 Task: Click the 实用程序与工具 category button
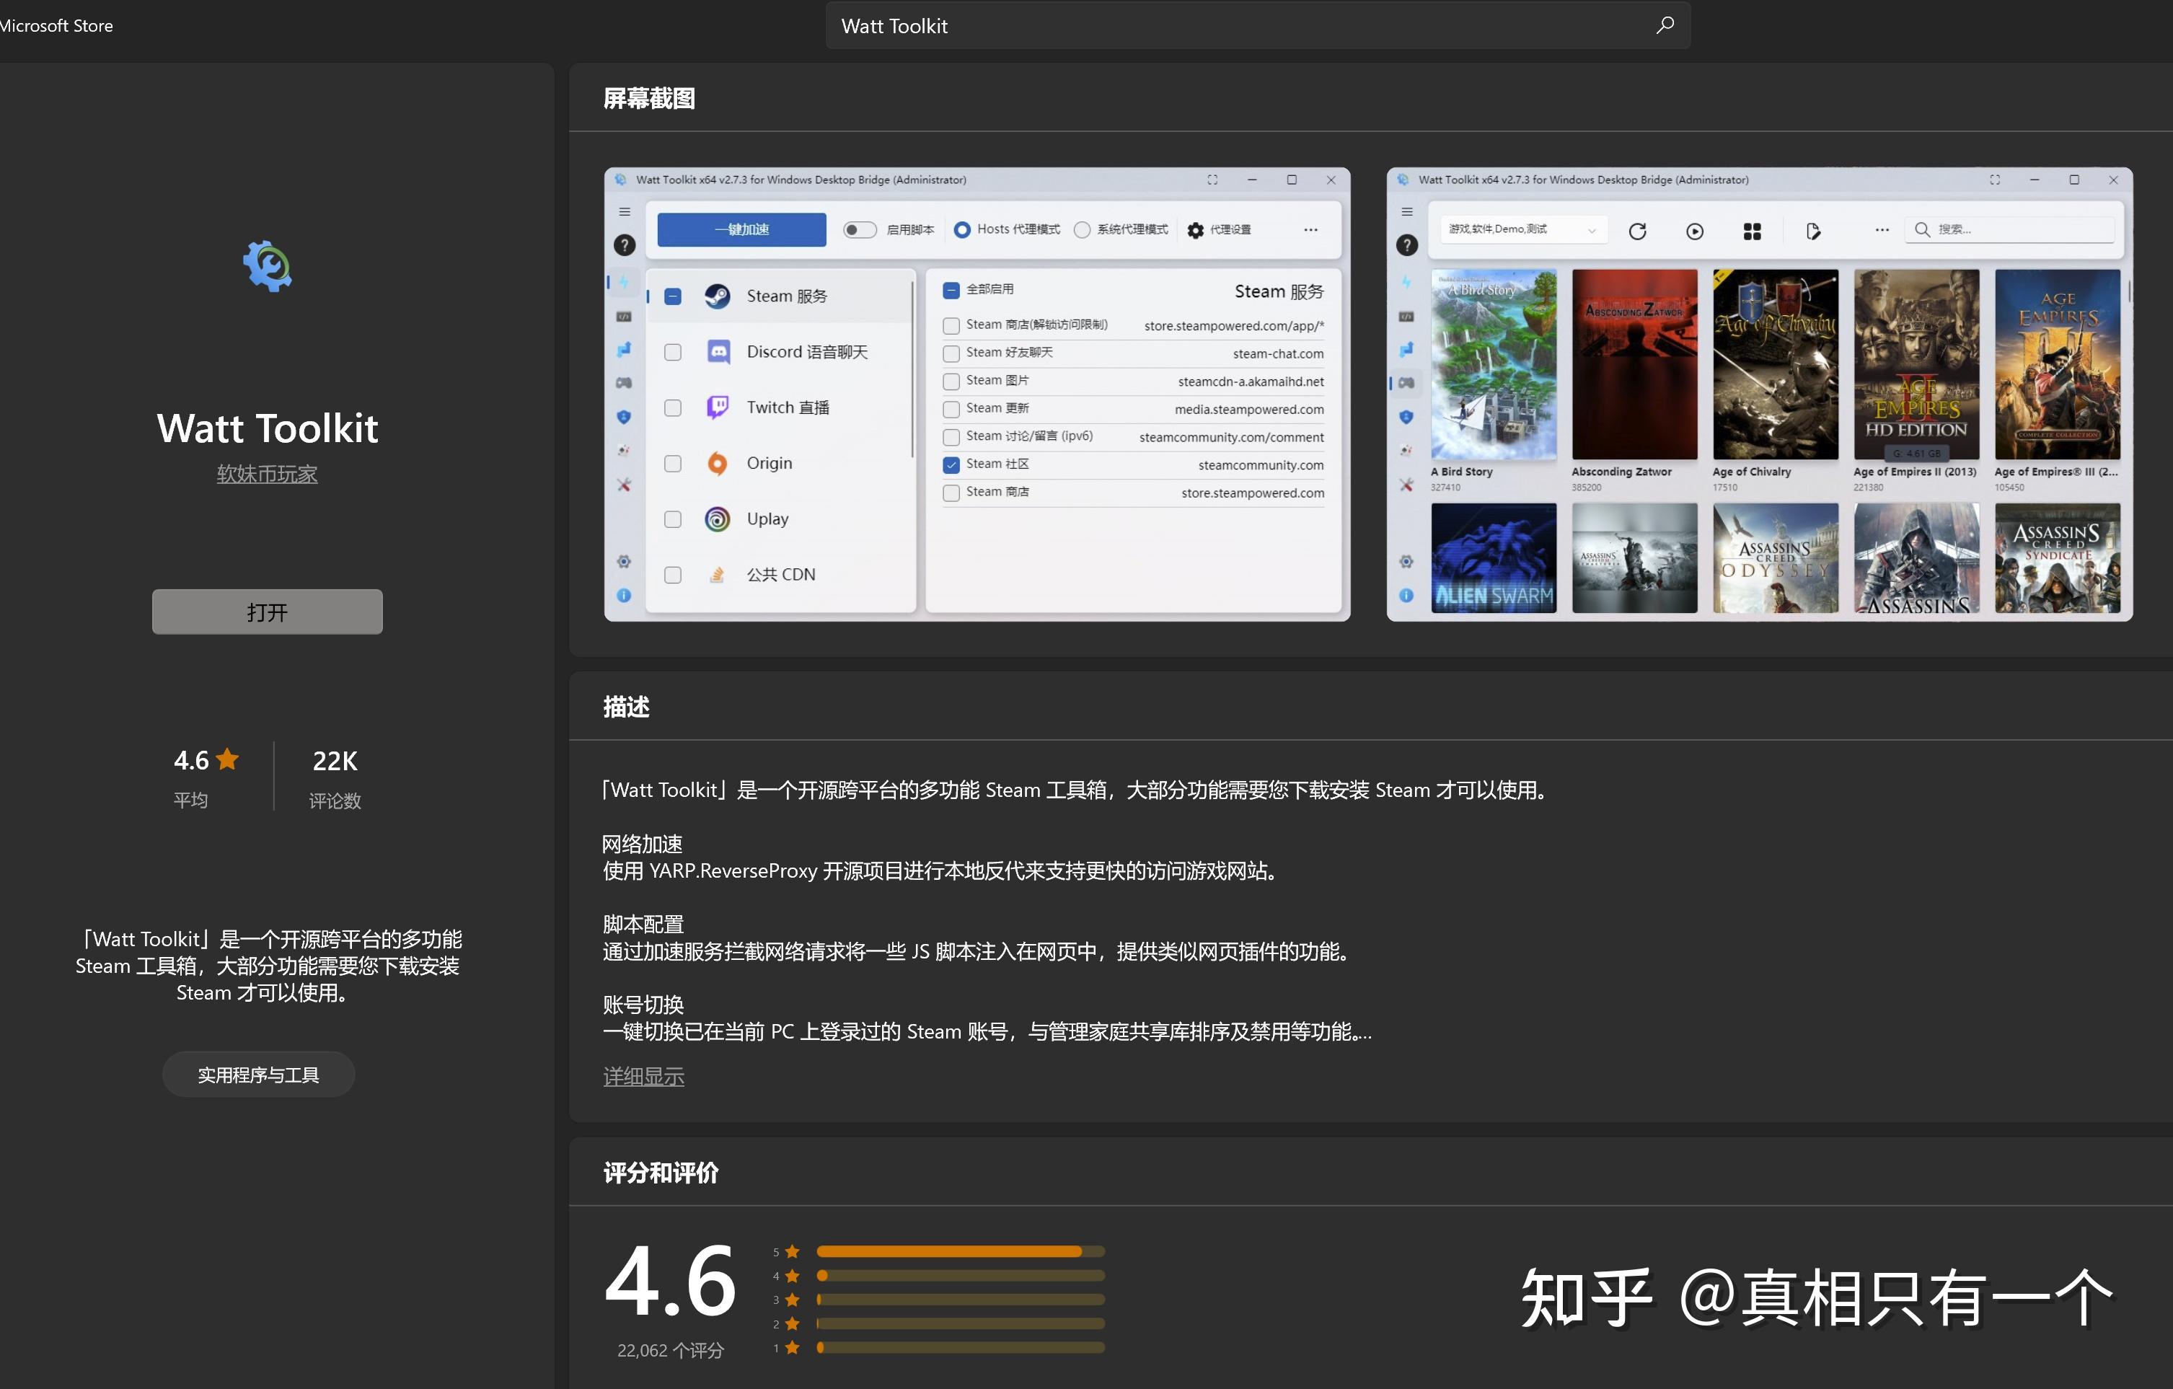(x=258, y=1075)
